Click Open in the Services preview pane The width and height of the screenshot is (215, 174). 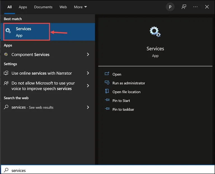pyautogui.click(x=117, y=74)
